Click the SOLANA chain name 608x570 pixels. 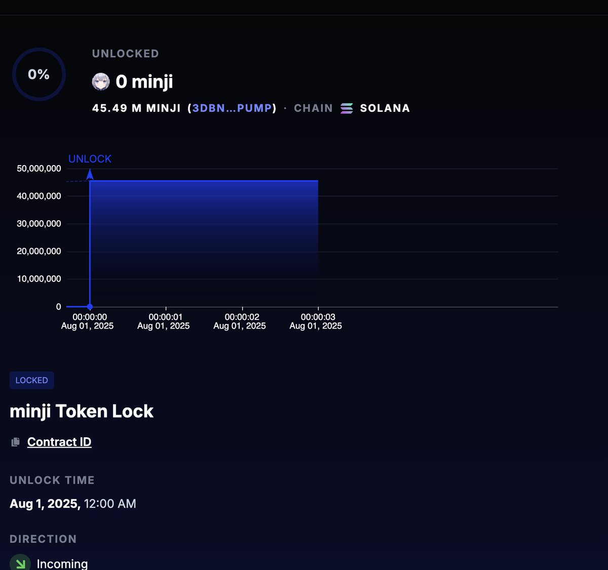tap(385, 108)
